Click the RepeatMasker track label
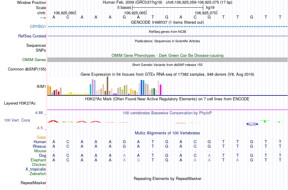The image size is (288, 190). point(33,183)
